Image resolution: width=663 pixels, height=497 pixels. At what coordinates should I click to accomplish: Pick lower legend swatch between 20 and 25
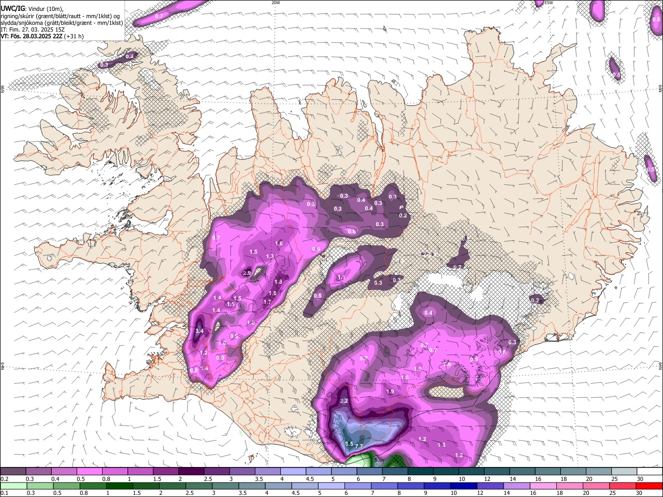pyautogui.click(x=595, y=486)
